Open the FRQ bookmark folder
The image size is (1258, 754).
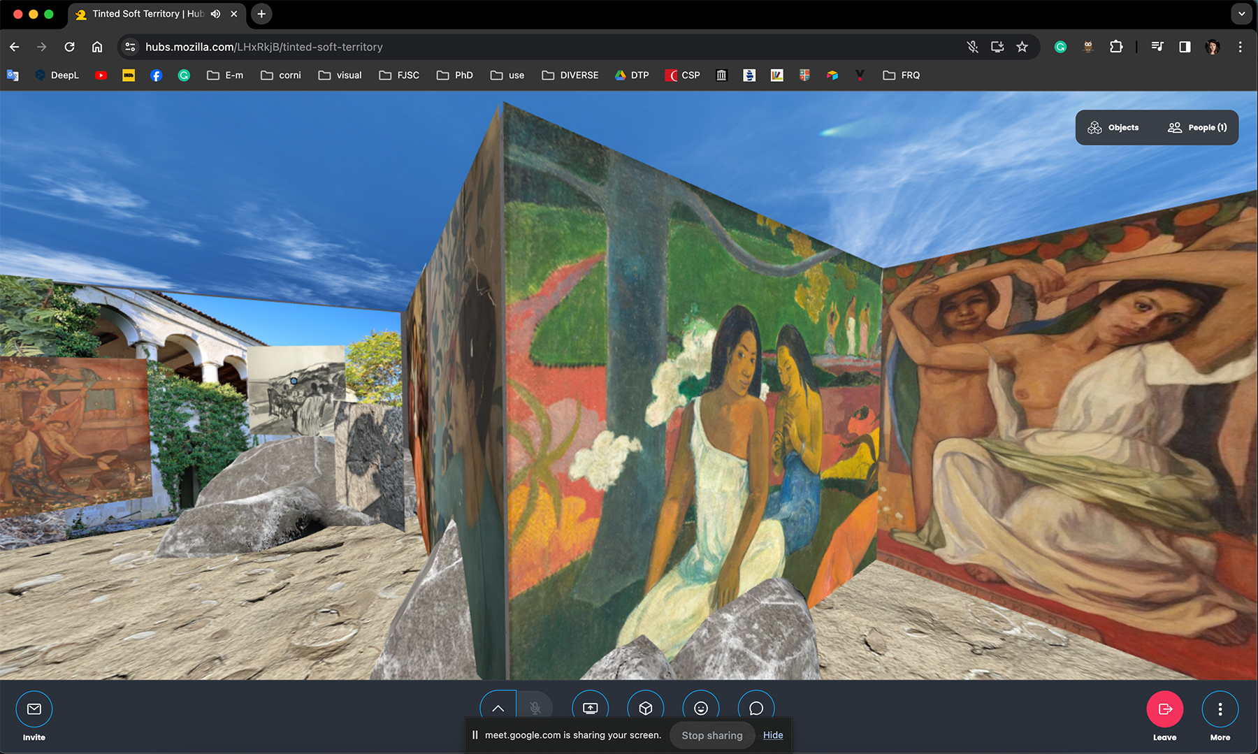pos(902,75)
